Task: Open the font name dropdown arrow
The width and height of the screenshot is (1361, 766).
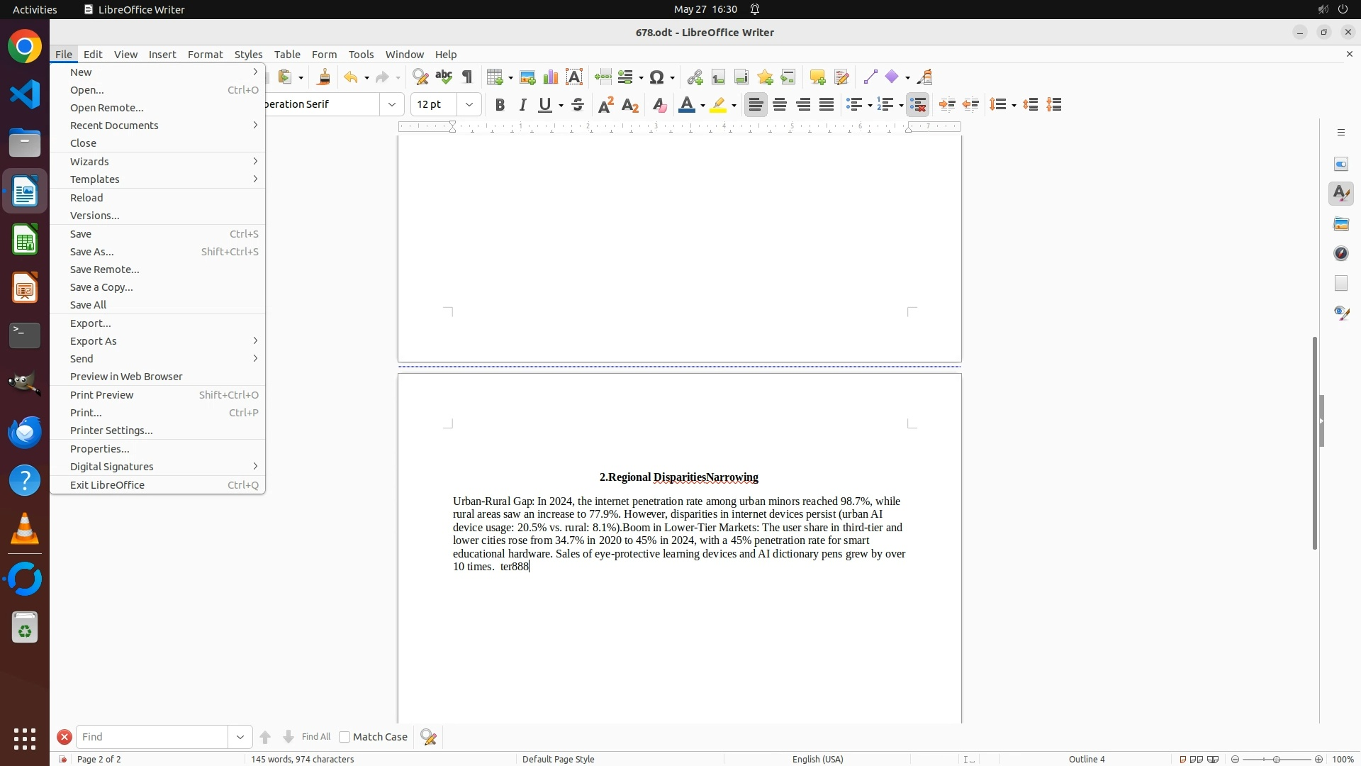Action: 392,105
